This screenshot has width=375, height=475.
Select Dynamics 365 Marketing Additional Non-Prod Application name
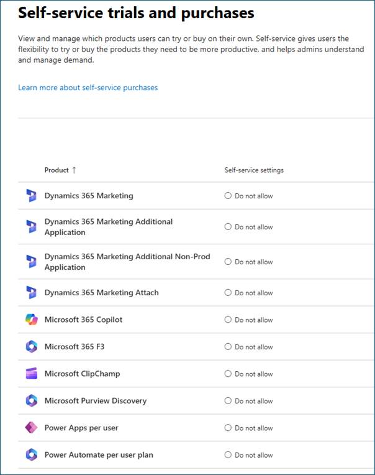(127, 262)
